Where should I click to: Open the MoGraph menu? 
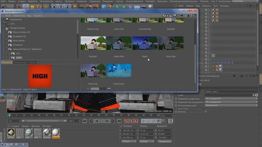[150, 1]
